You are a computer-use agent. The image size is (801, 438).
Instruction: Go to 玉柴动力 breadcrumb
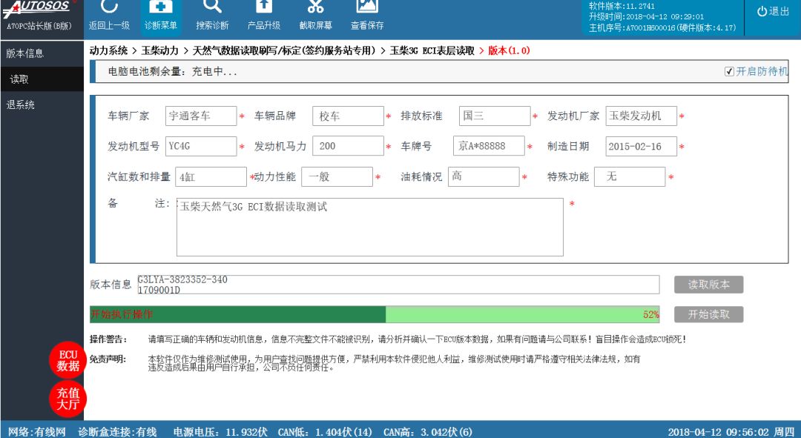(x=160, y=50)
